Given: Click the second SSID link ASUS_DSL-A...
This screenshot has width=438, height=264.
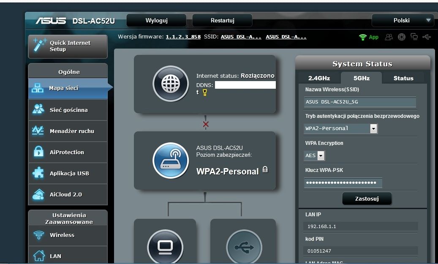Looking at the screenshot, I should click(286, 37).
